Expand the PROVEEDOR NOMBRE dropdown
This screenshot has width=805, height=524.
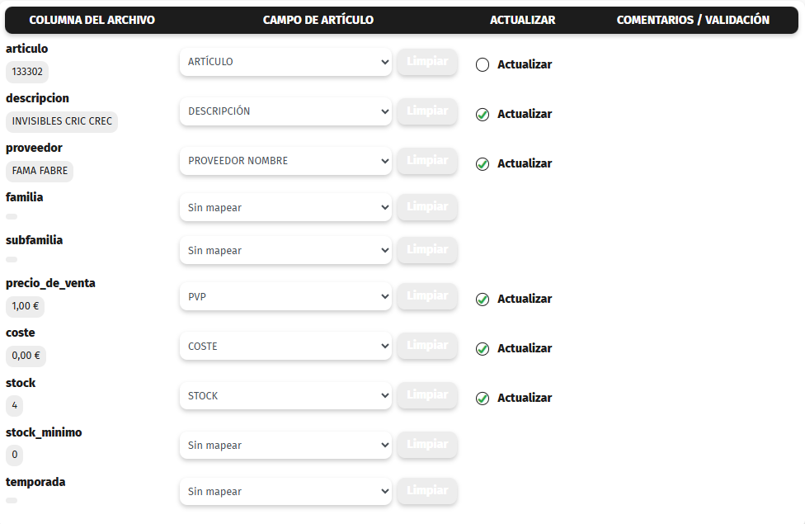click(x=285, y=161)
